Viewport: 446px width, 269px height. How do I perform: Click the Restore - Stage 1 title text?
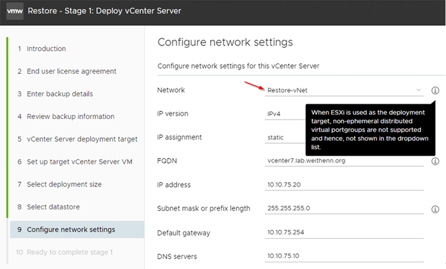104,11
